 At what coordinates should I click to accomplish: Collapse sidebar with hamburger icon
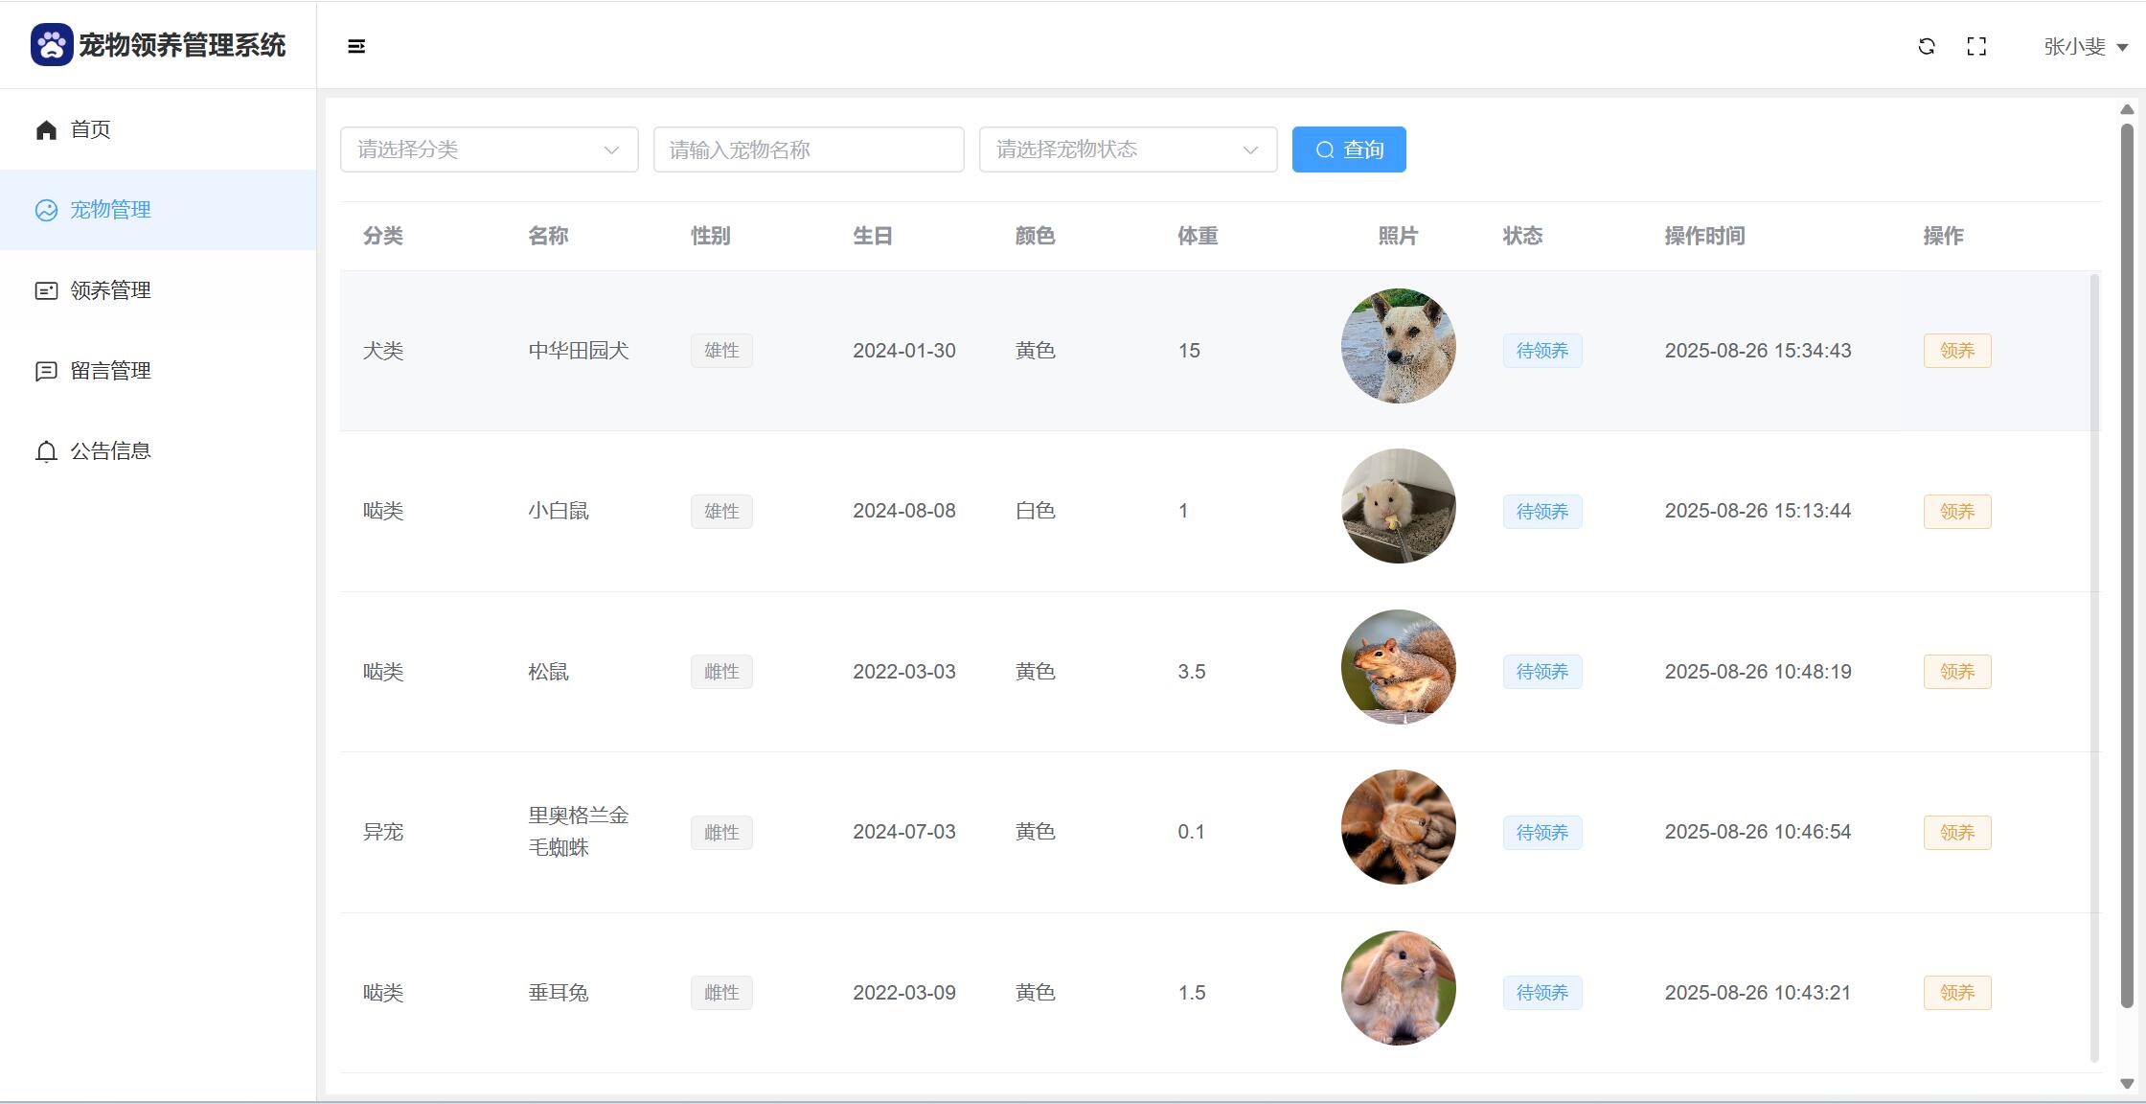coord(356,46)
